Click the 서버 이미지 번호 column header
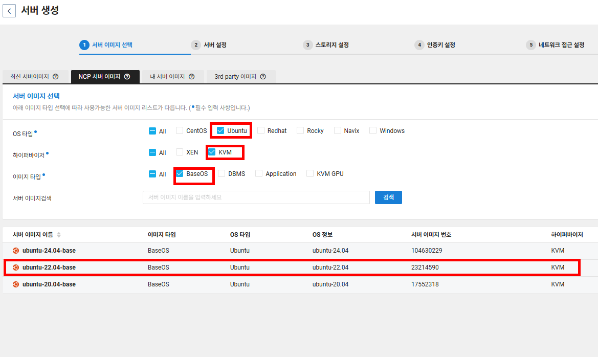The width and height of the screenshot is (598, 357). [431, 235]
